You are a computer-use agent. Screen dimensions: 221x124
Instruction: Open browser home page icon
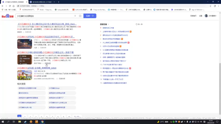pos(14,6)
